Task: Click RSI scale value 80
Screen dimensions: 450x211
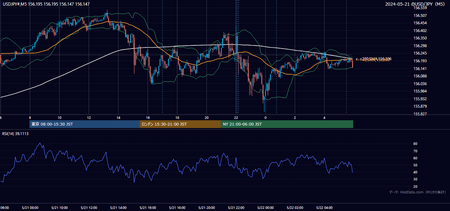Action: point(415,144)
